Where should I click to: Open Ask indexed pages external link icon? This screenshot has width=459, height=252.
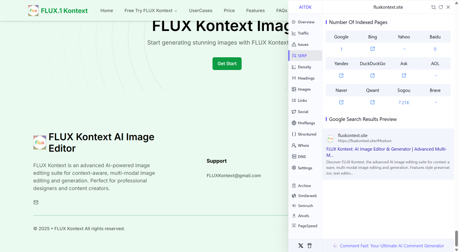coord(404,76)
